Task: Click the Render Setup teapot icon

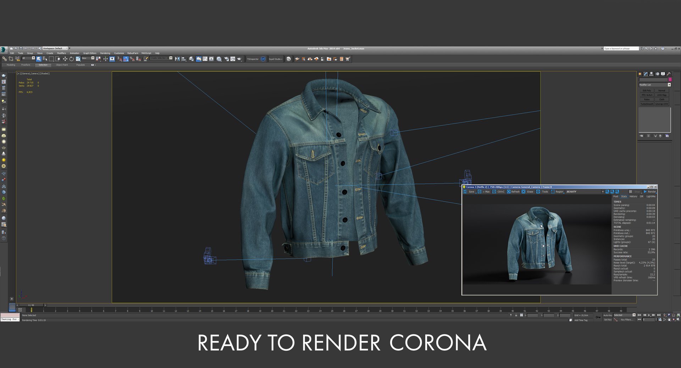Action: (226, 59)
